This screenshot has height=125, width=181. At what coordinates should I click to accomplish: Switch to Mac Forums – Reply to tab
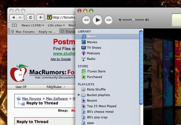point(34,31)
